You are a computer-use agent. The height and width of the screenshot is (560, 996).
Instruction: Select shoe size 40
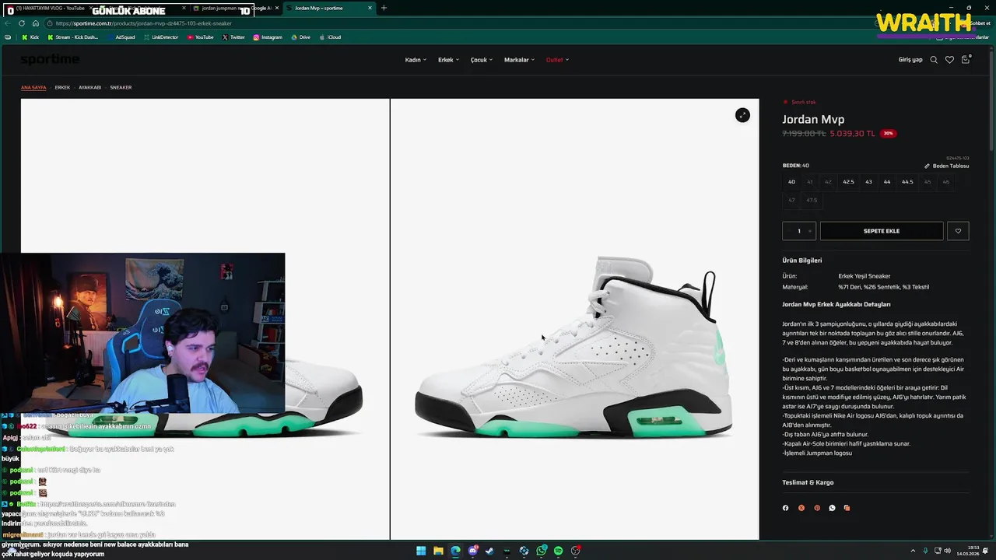[x=791, y=182]
